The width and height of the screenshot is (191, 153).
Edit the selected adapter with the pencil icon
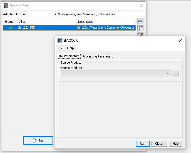pyautogui.click(x=140, y=34)
